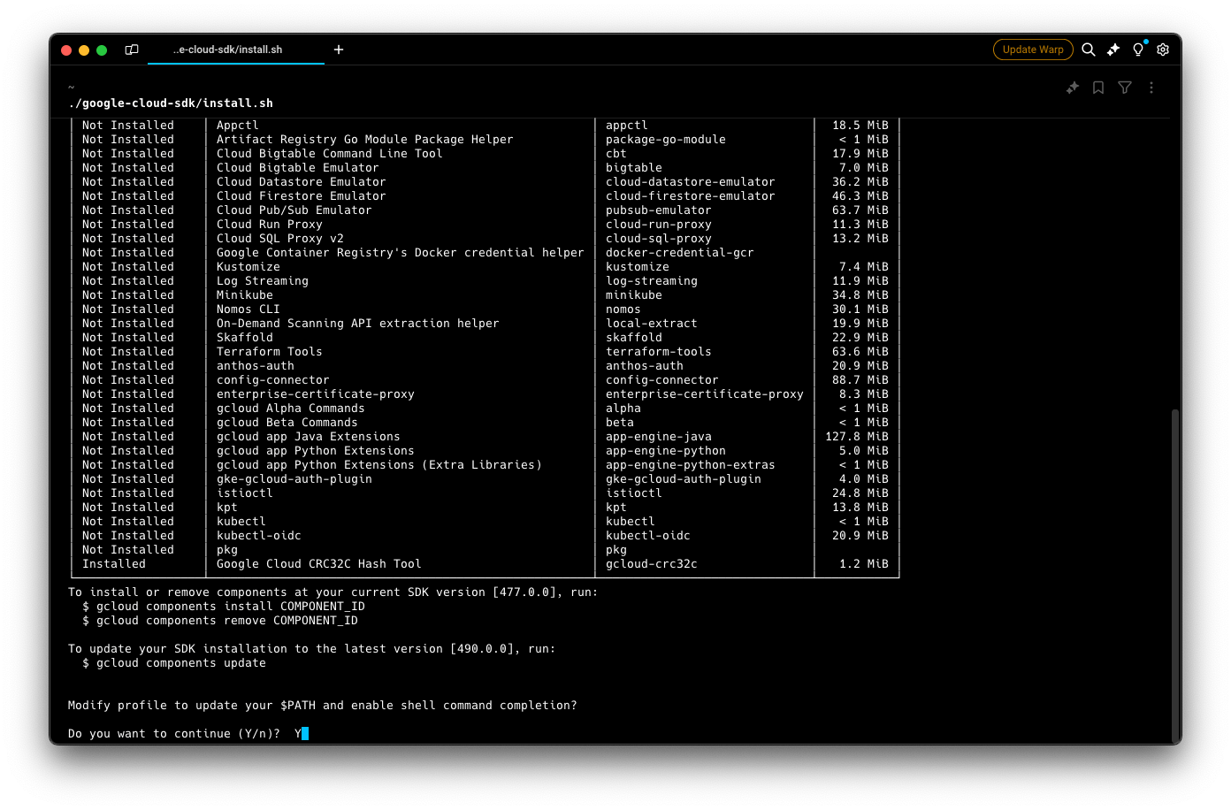Viewport: 1231px width, 810px height.
Task: Click the Update Warp button
Action: click(x=1033, y=50)
